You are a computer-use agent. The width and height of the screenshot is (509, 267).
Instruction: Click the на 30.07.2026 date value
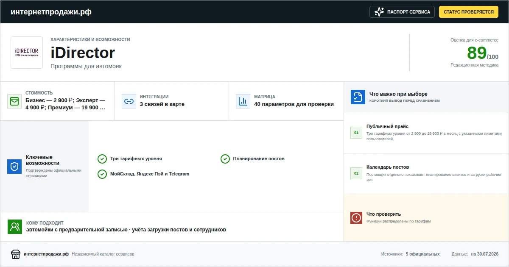coord(484,254)
